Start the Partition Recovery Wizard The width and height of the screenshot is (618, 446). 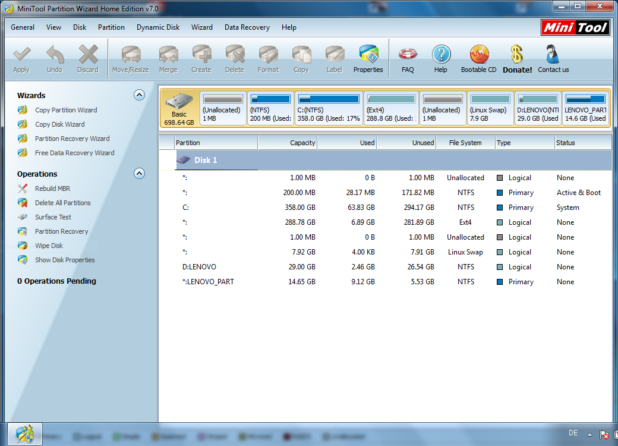pyautogui.click(x=72, y=139)
